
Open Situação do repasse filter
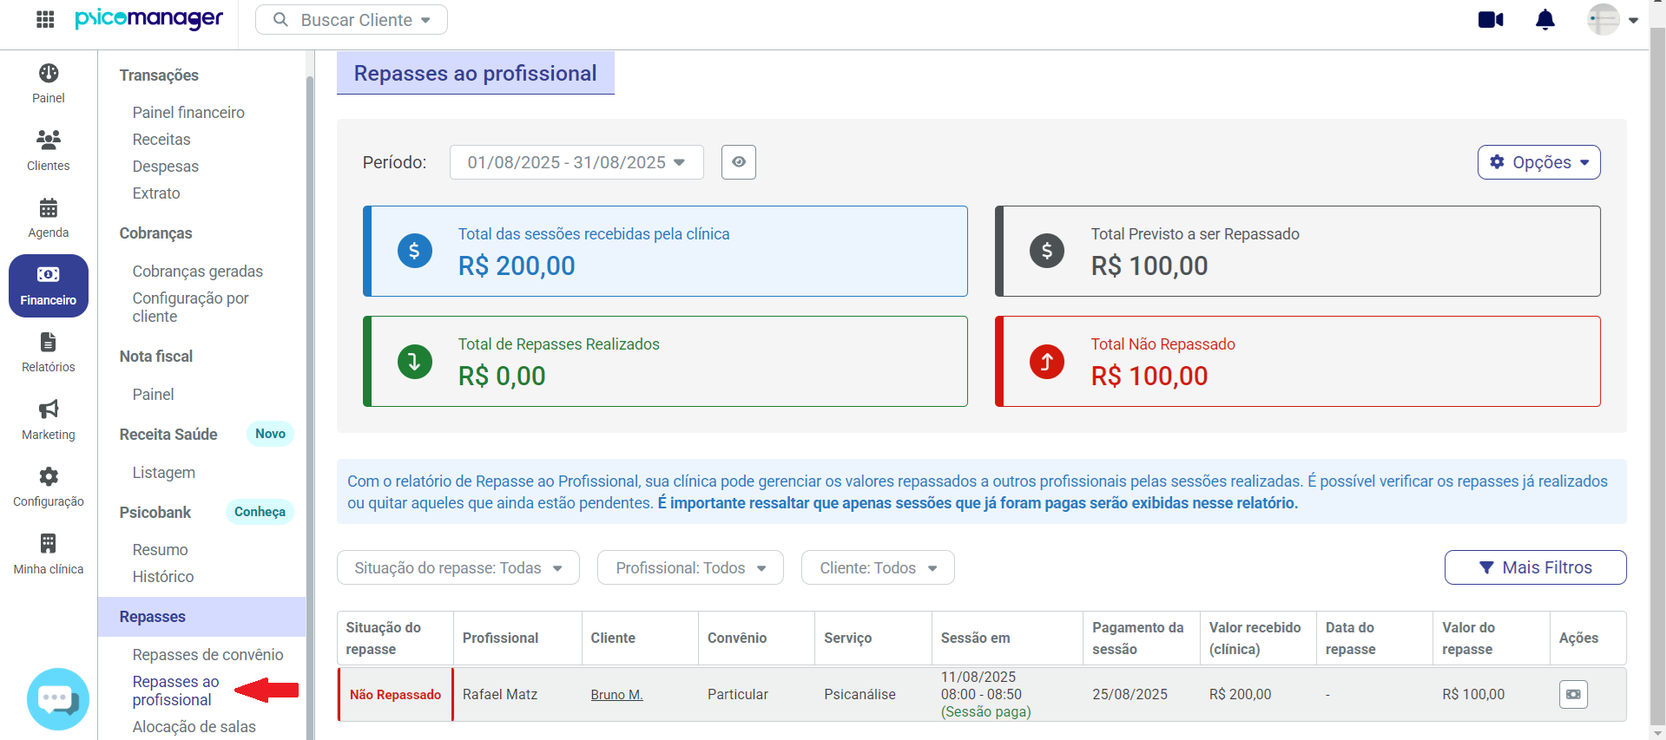pos(458,567)
